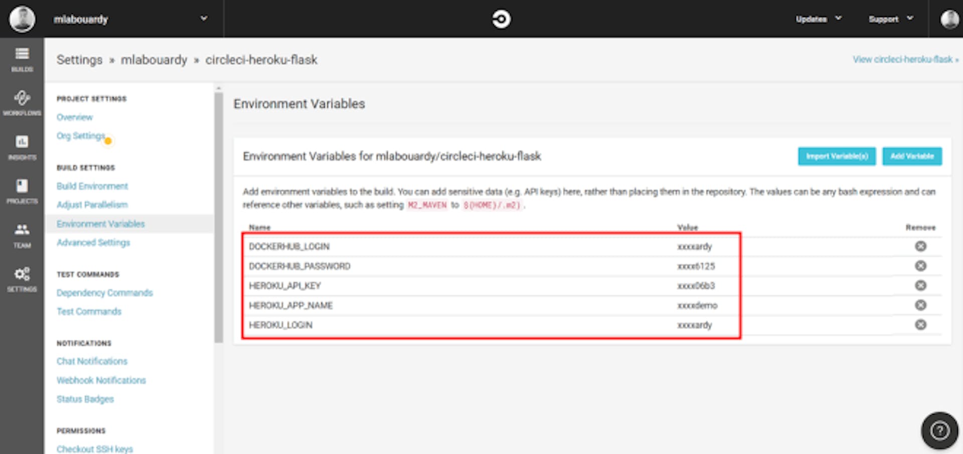The width and height of the screenshot is (963, 454).
Task: Click the settings sidebar scrollbar
Action: tap(219, 217)
